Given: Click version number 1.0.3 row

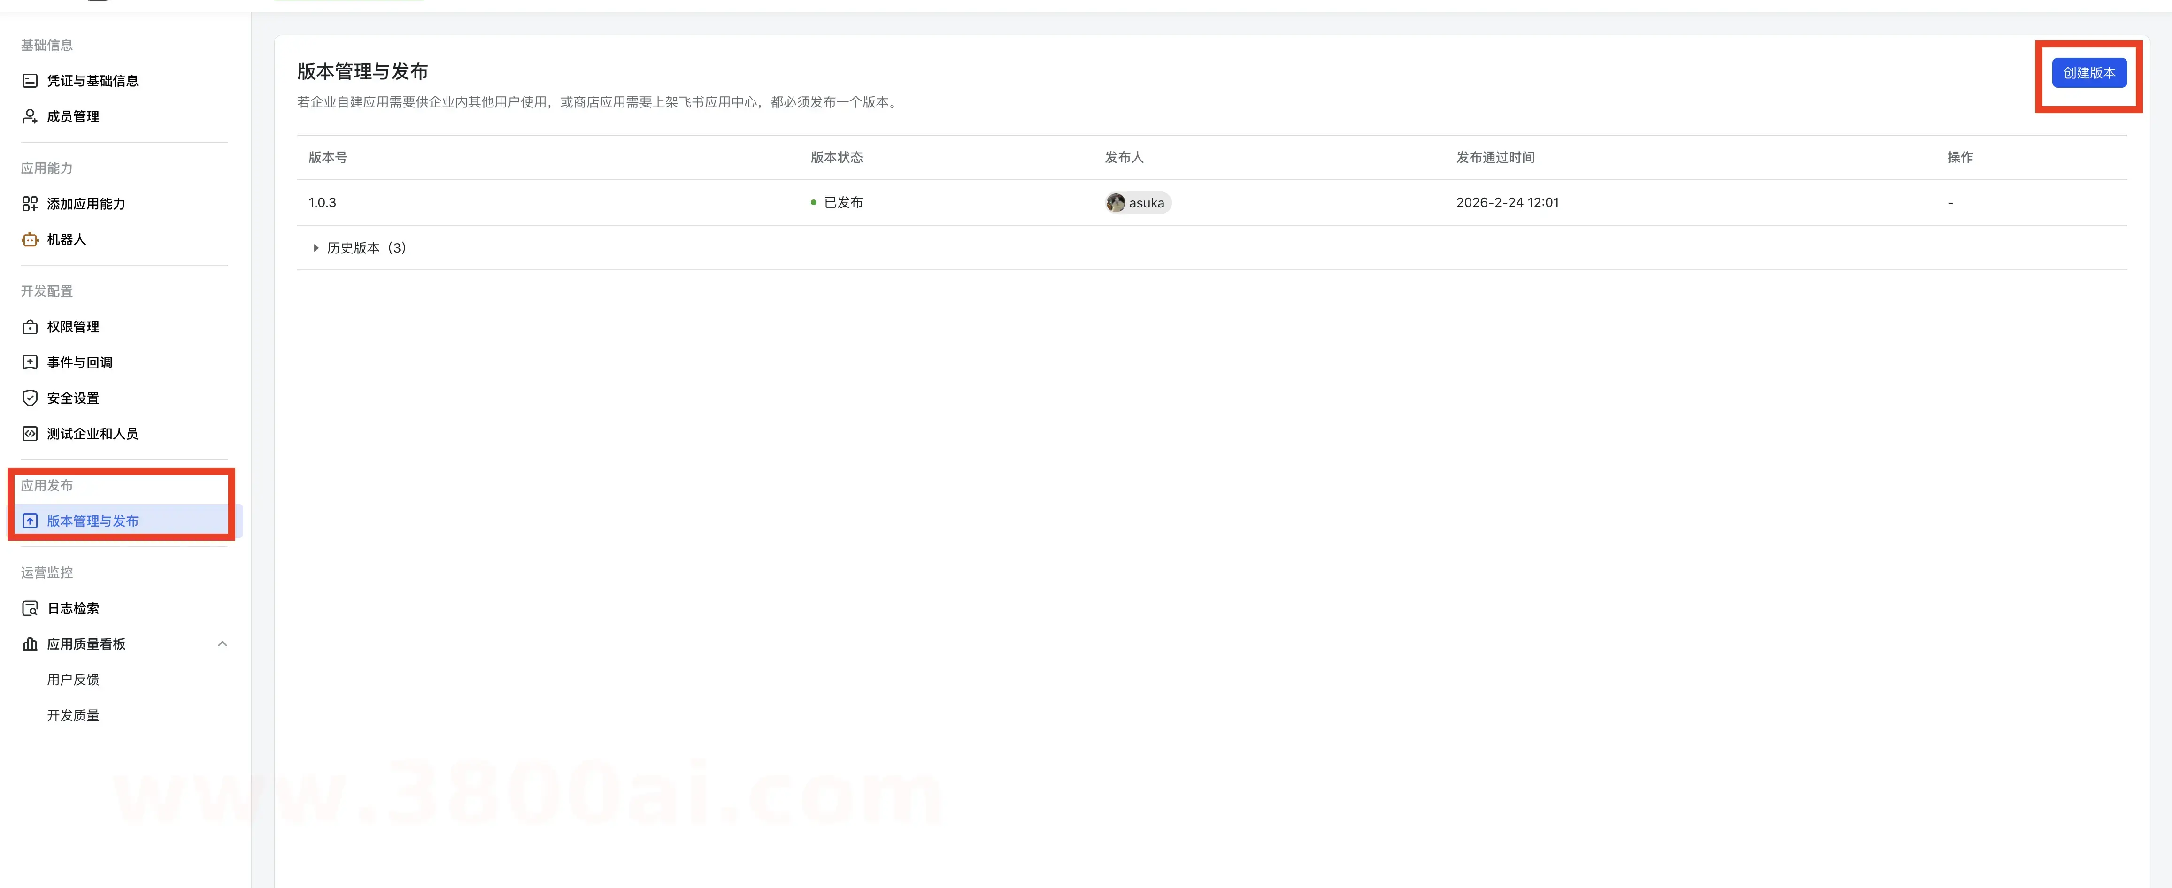Looking at the screenshot, I should coord(322,203).
